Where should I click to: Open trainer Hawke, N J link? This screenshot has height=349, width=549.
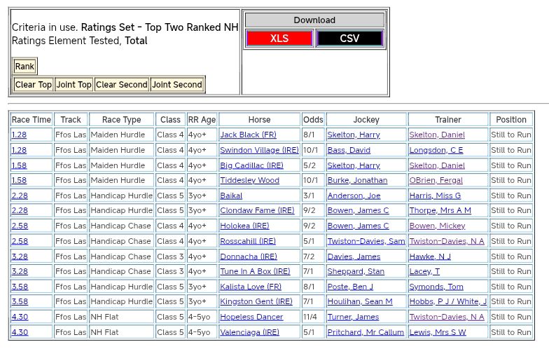click(430, 256)
